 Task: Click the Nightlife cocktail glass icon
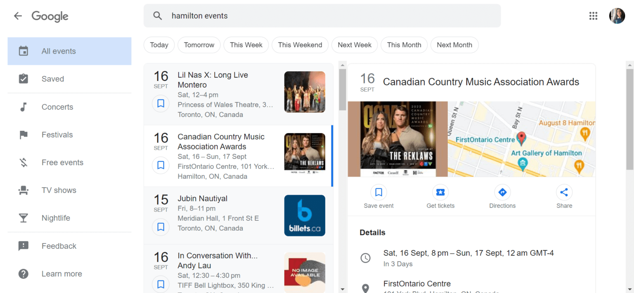tap(24, 218)
